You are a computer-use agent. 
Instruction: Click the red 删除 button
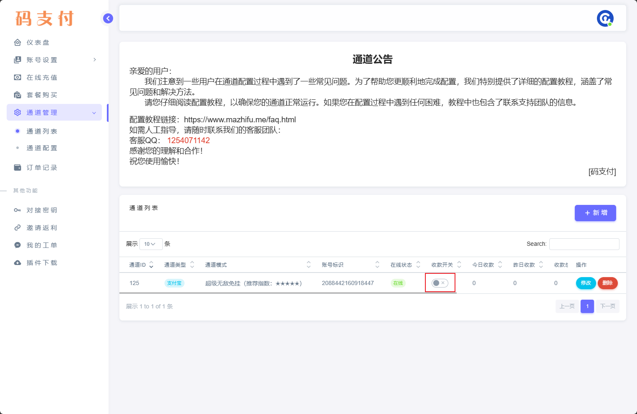[x=607, y=283]
